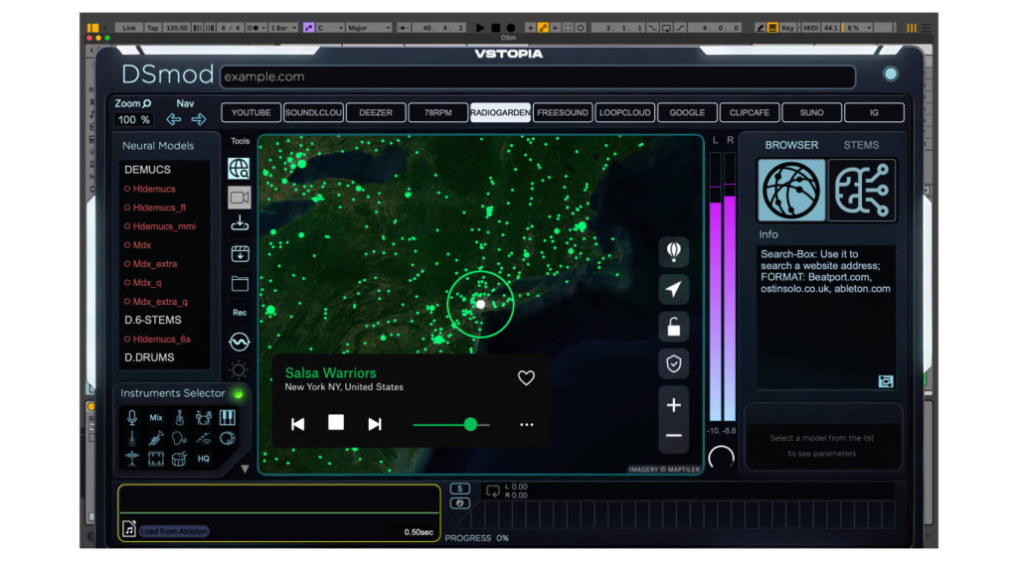This screenshot has width=1018, height=561.
Task: Click the output level knob below meters
Action: pos(722,457)
